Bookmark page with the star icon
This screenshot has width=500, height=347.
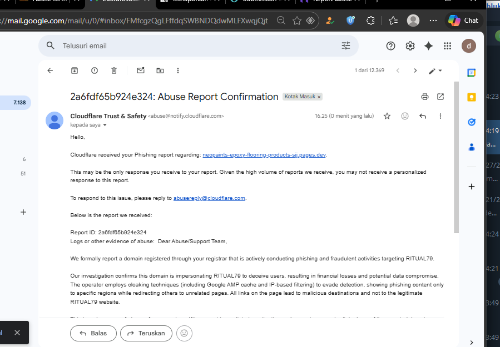coord(297,21)
